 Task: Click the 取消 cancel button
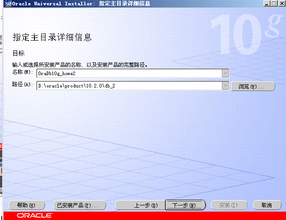tap(267, 205)
